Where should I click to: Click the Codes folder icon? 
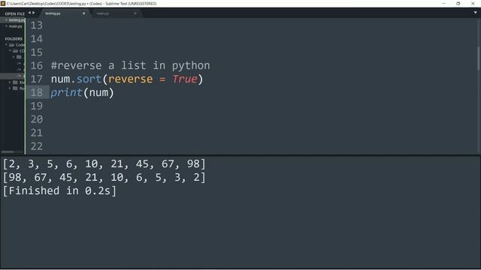(11, 45)
